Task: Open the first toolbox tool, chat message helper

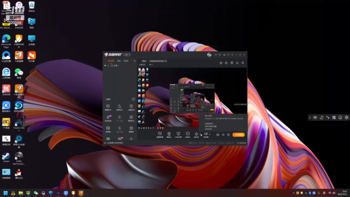Action: pyautogui.click(x=108, y=107)
